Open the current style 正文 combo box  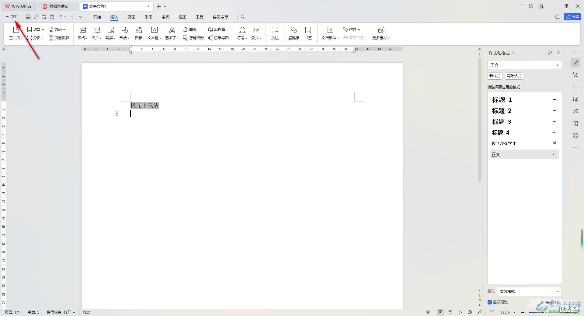pos(524,65)
